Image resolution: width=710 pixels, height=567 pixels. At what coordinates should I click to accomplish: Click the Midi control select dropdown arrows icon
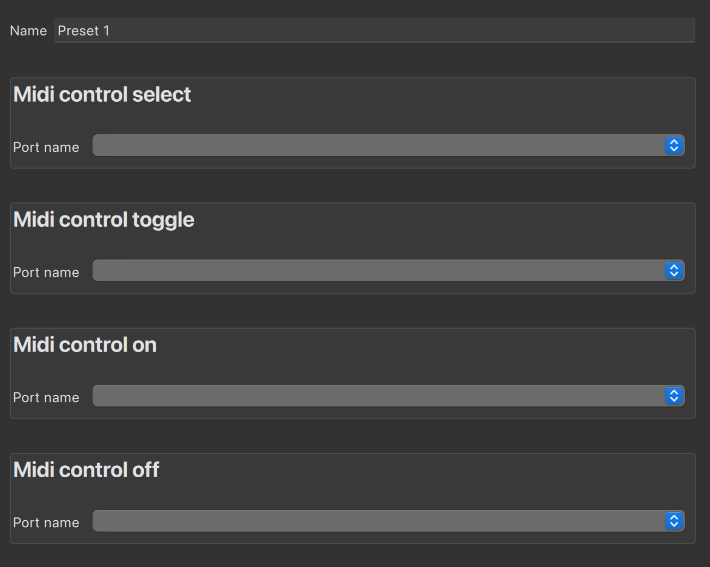point(674,145)
